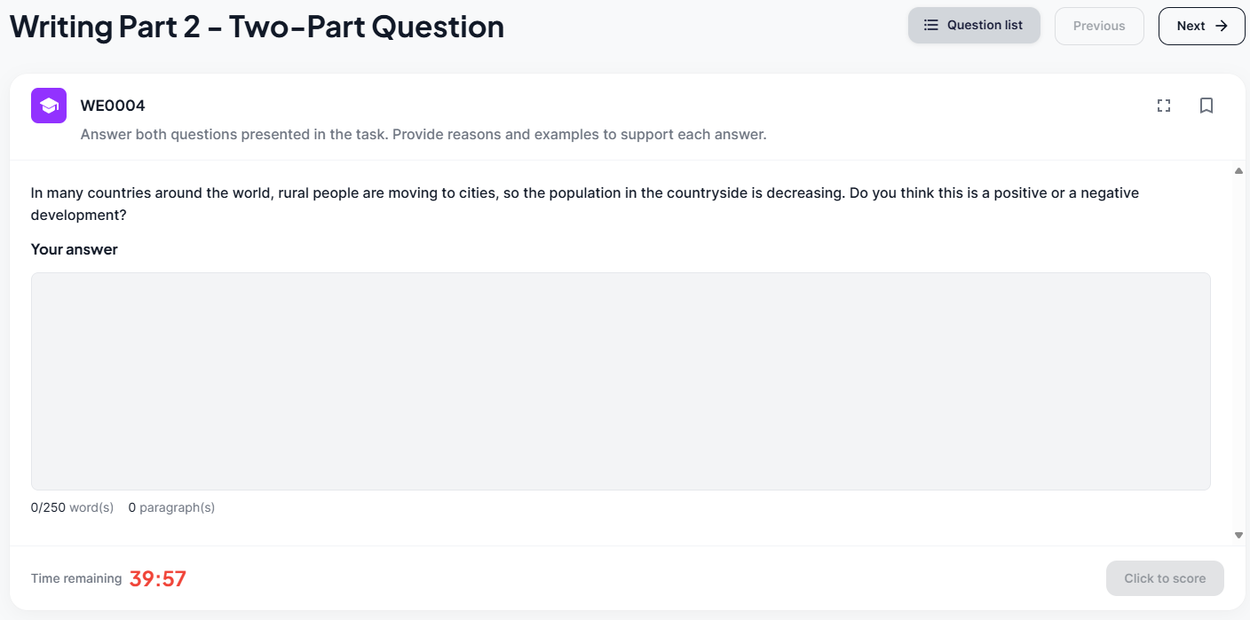Submit answer with Click to score
Screen dimensions: 1250x620
1165,578
